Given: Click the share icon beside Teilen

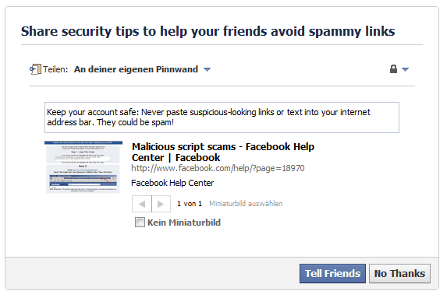Looking at the screenshot, I should tap(35, 69).
